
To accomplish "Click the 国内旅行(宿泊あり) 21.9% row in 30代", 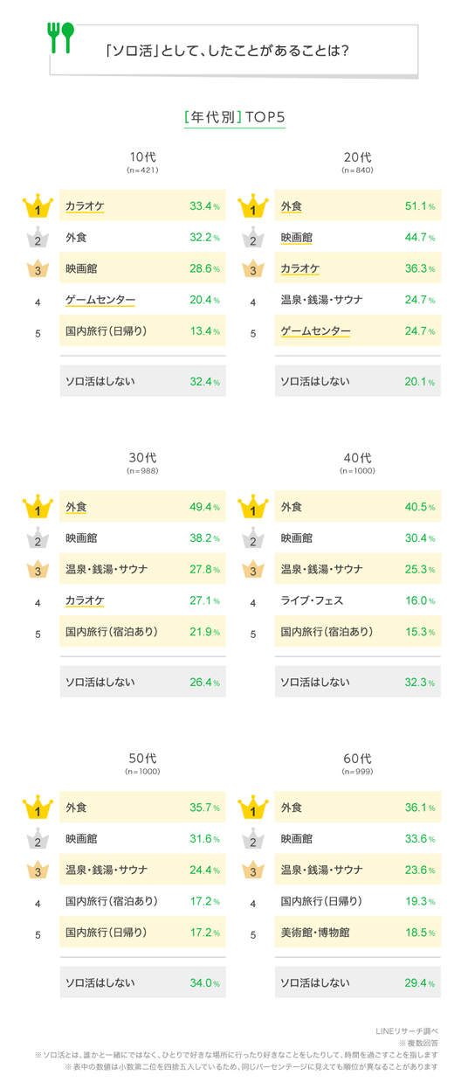I will [142, 633].
